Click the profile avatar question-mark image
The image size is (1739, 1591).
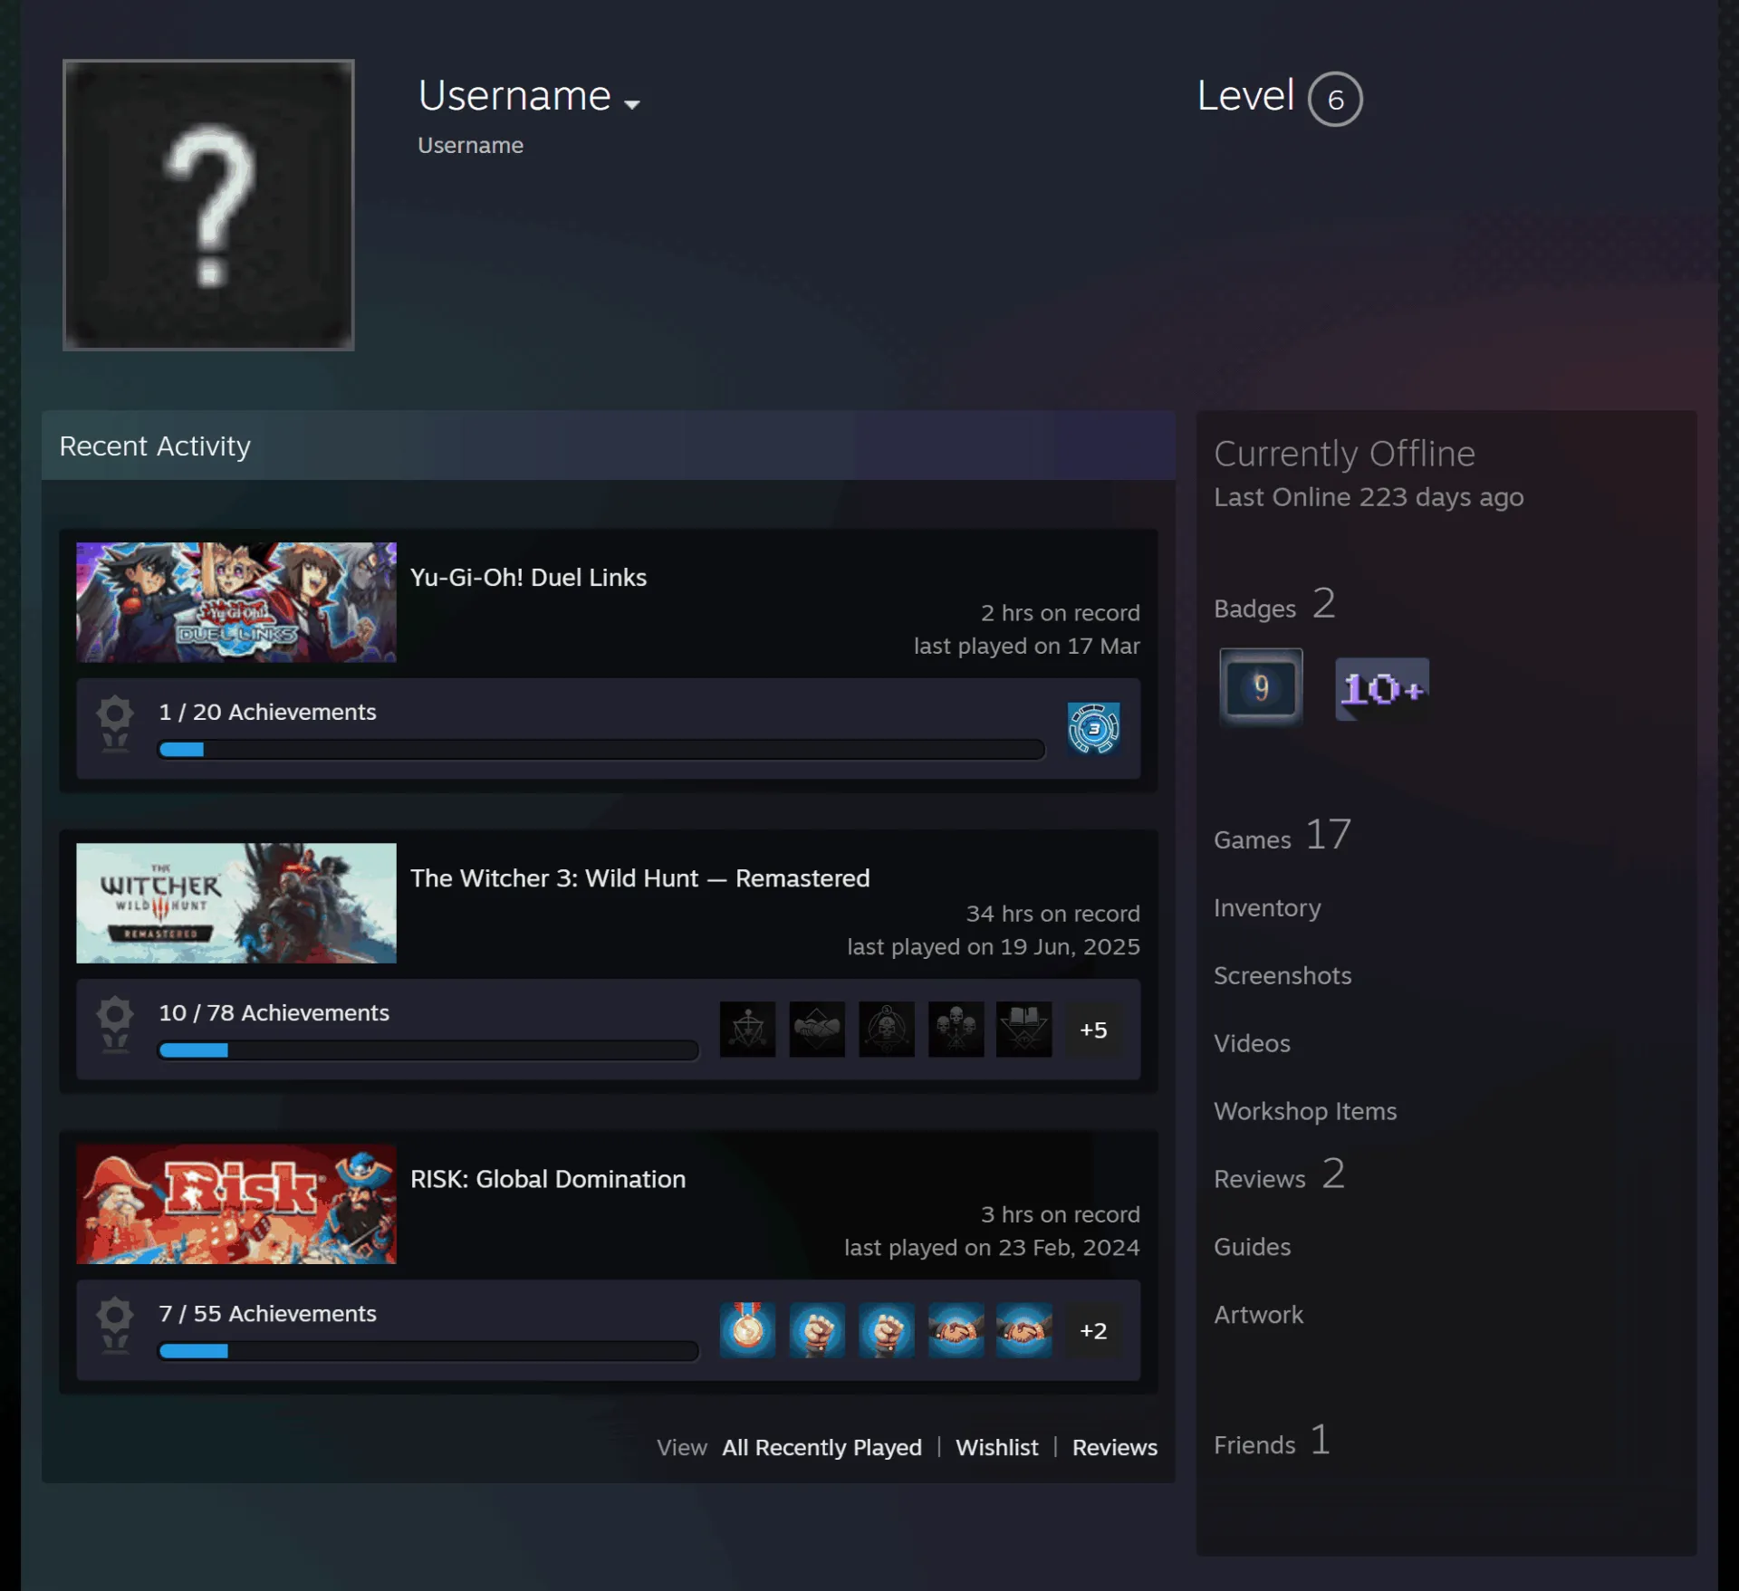point(208,205)
